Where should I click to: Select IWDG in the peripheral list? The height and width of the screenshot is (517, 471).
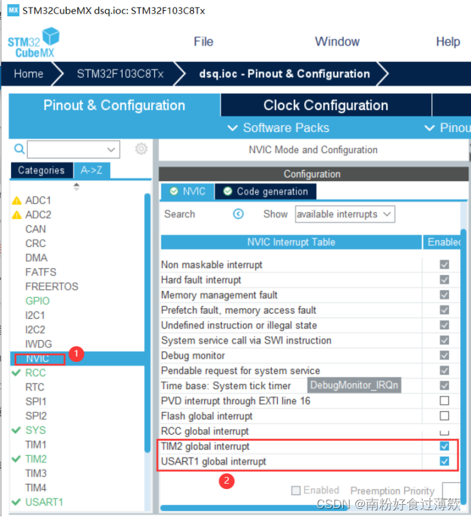tap(39, 344)
